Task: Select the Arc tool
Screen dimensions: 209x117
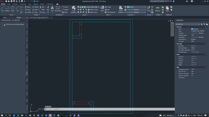Action: coord(18,9)
